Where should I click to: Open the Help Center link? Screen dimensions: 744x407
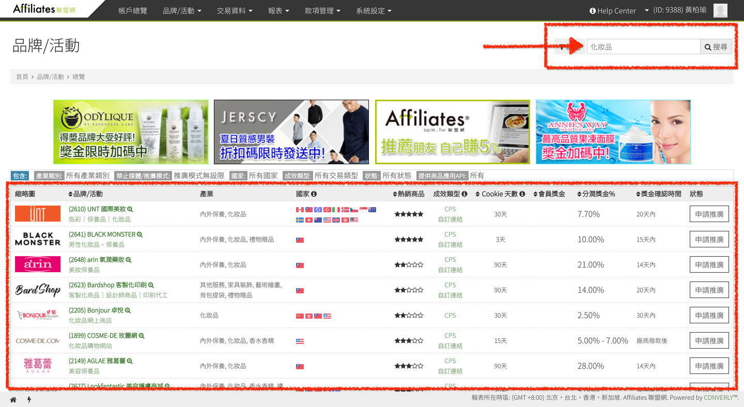[x=613, y=10]
